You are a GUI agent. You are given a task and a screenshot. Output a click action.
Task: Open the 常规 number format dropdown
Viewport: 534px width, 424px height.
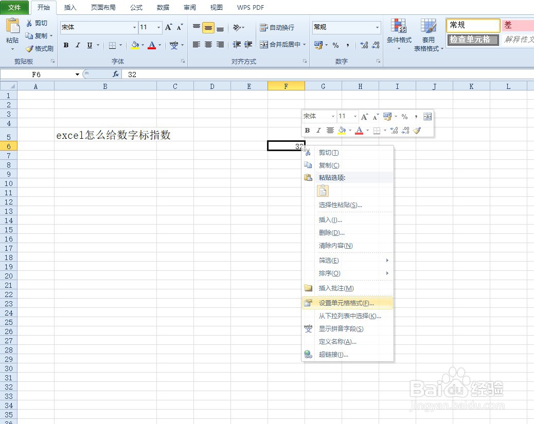(376, 27)
